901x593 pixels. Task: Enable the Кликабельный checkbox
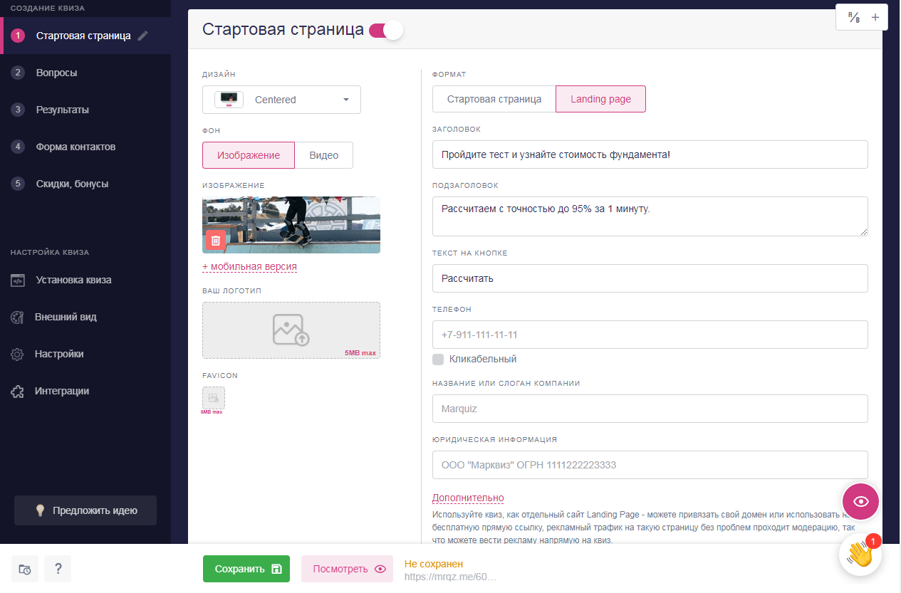(x=438, y=360)
